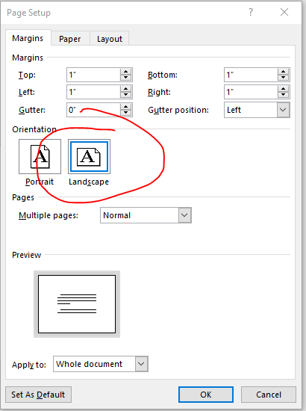306x411 pixels.
Task: Decrease Gutter with down arrow
Action: (x=126, y=113)
